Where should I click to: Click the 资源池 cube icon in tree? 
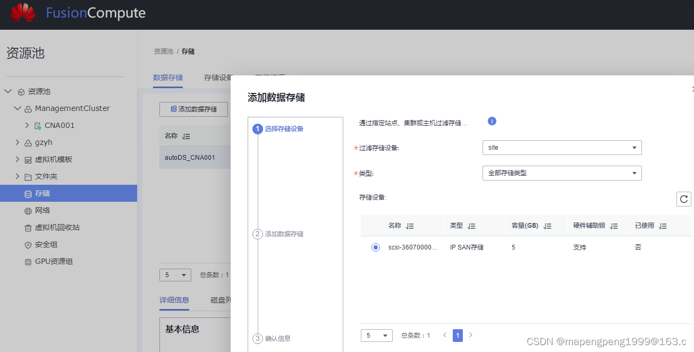click(21, 92)
